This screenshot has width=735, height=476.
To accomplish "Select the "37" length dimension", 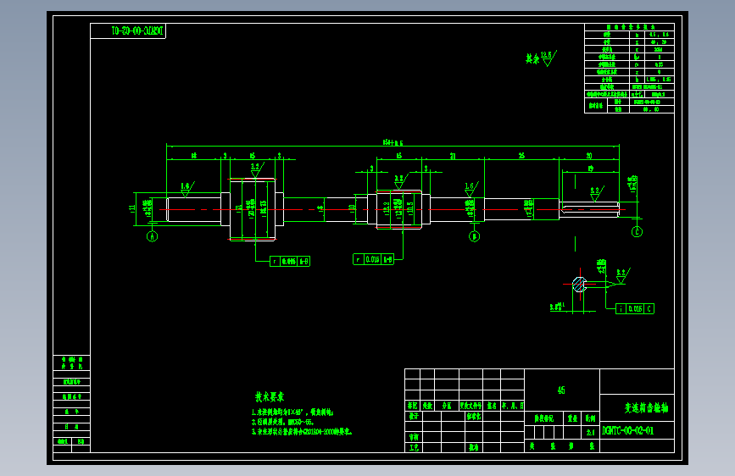I will [x=453, y=156].
